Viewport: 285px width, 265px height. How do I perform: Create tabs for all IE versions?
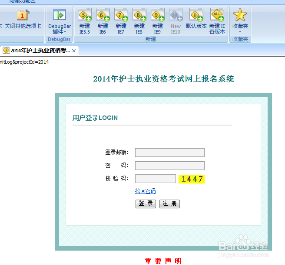pyautogui.click(x=217, y=21)
